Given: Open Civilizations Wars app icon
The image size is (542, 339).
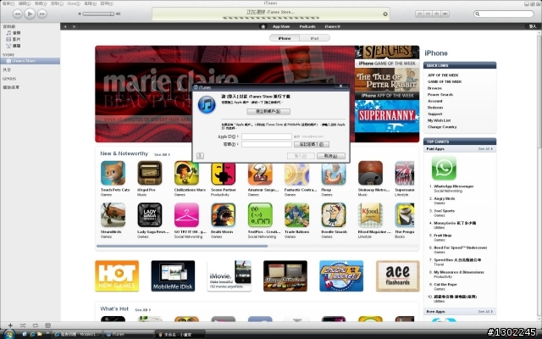Looking at the screenshot, I should [186, 173].
